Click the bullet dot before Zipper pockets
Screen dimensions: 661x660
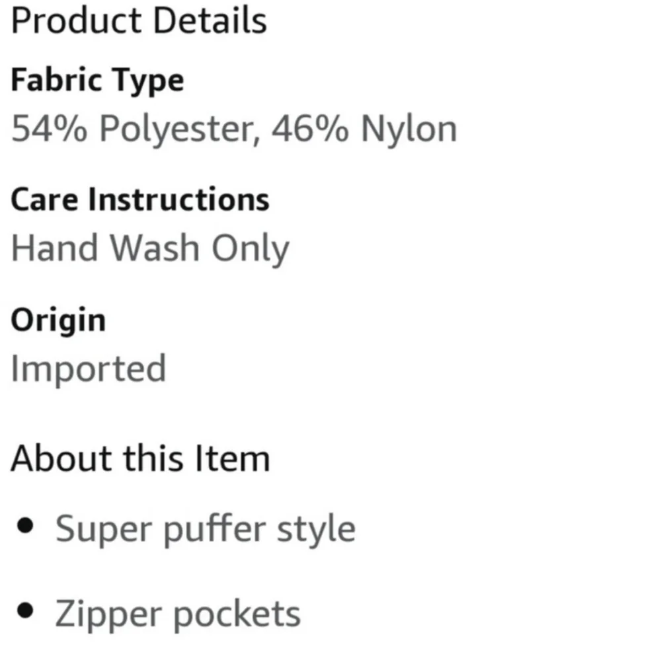pos(25,610)
